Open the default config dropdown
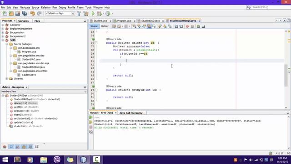This screenshot has width=291, height=164. point(60,13)
